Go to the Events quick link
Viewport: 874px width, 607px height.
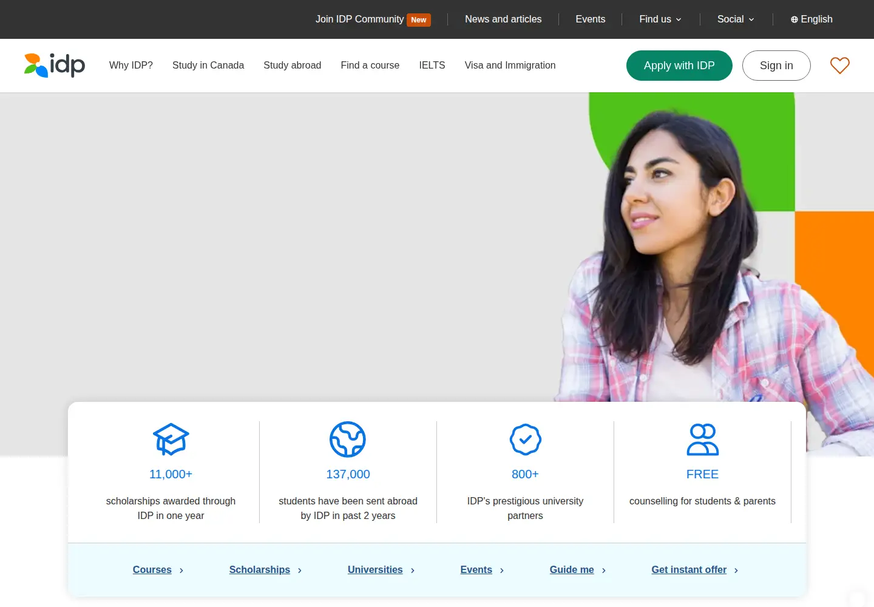476,570
